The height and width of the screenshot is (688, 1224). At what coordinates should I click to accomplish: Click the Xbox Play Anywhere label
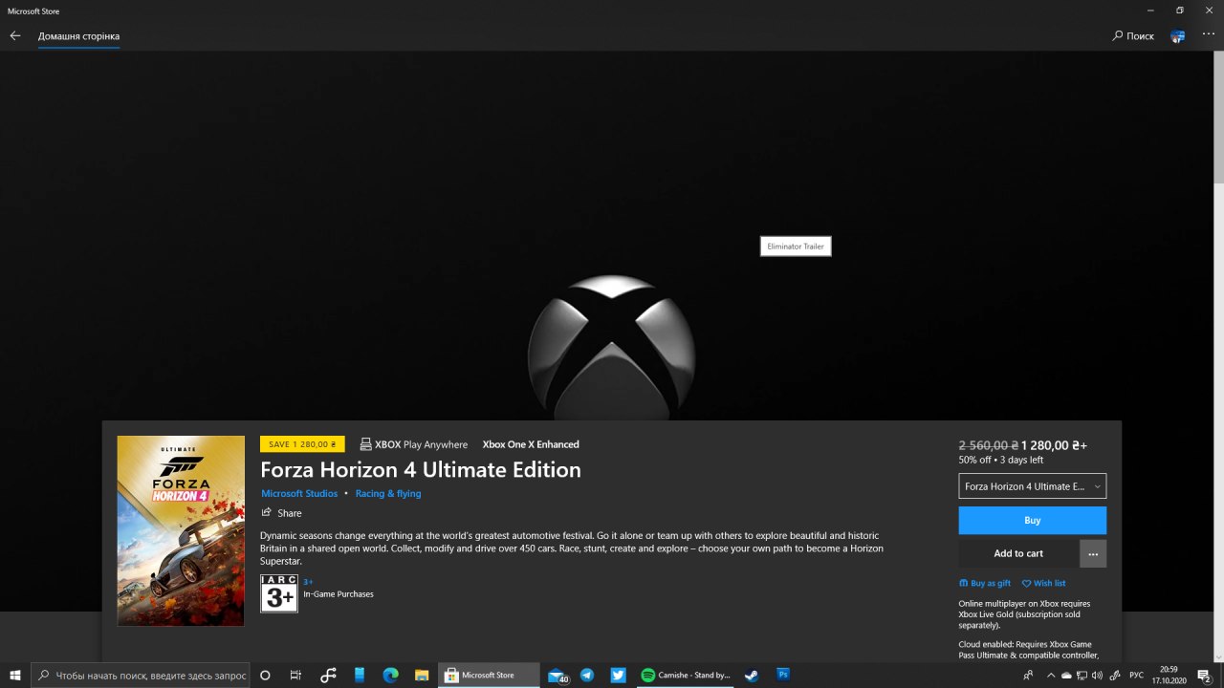coord(414,444)
